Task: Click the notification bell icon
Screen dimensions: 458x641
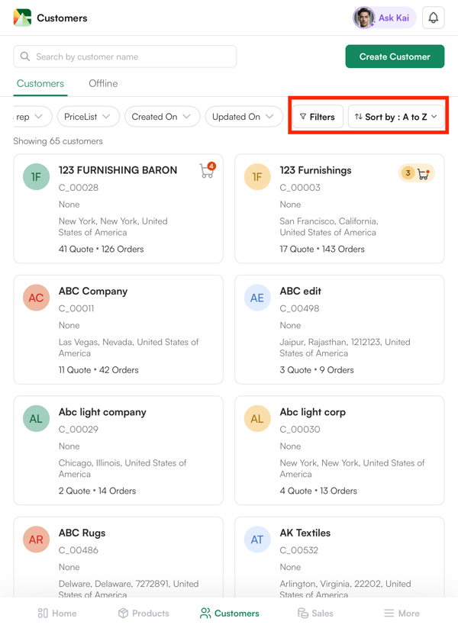Action: 433,18
